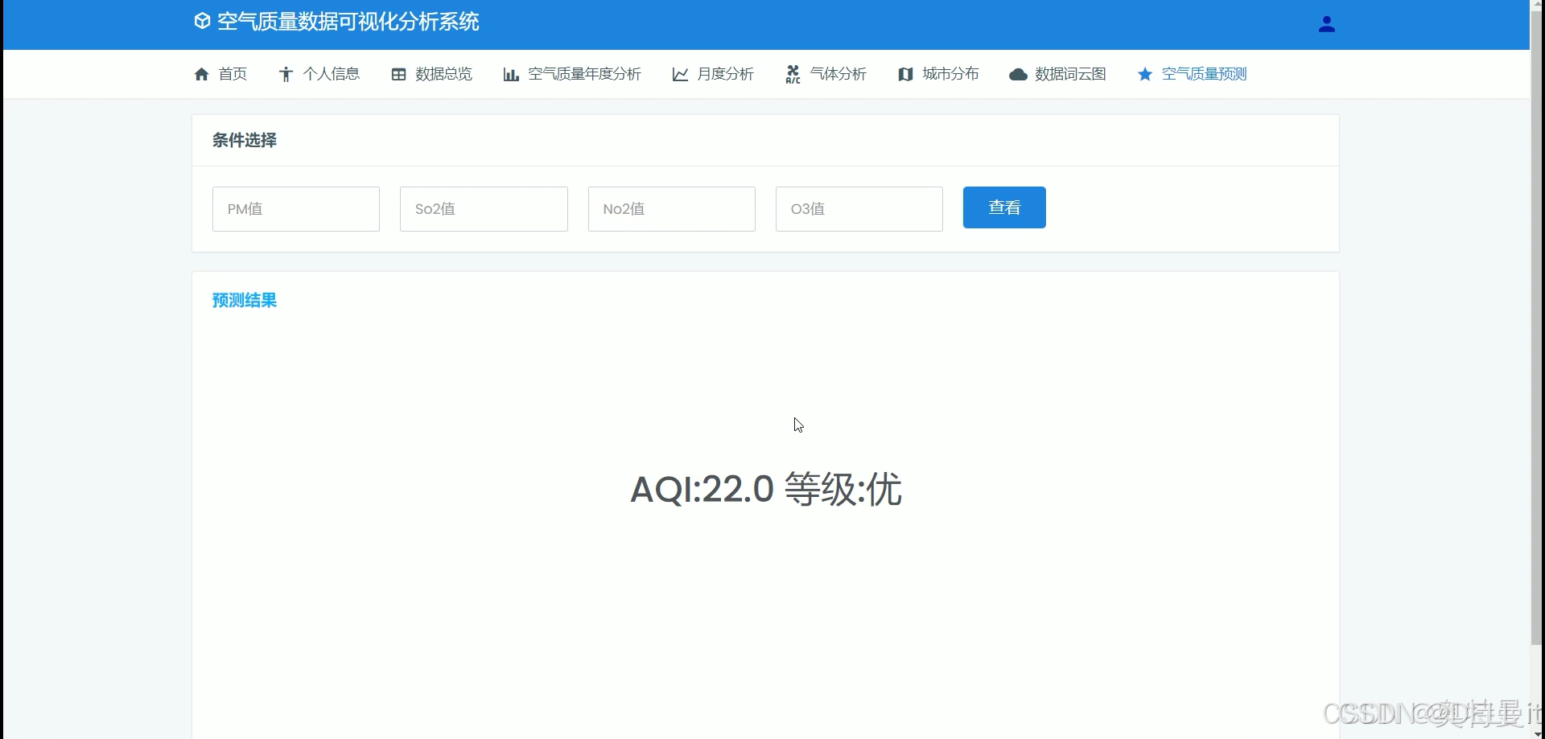
Task: Click the line chart icon for 月度分析
Action: (x=680, y=74)
